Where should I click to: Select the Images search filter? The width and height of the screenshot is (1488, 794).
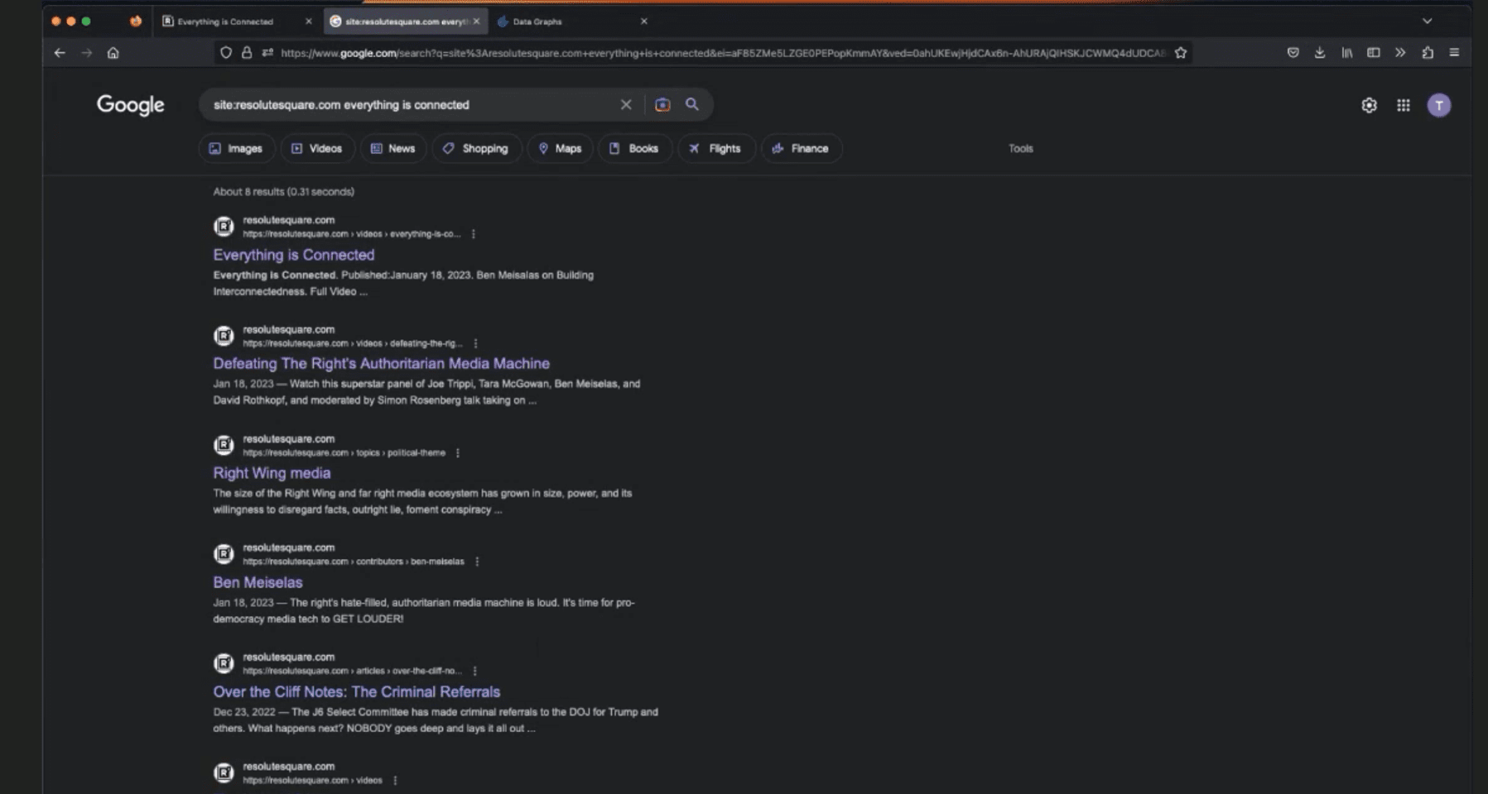coord(236,149)
